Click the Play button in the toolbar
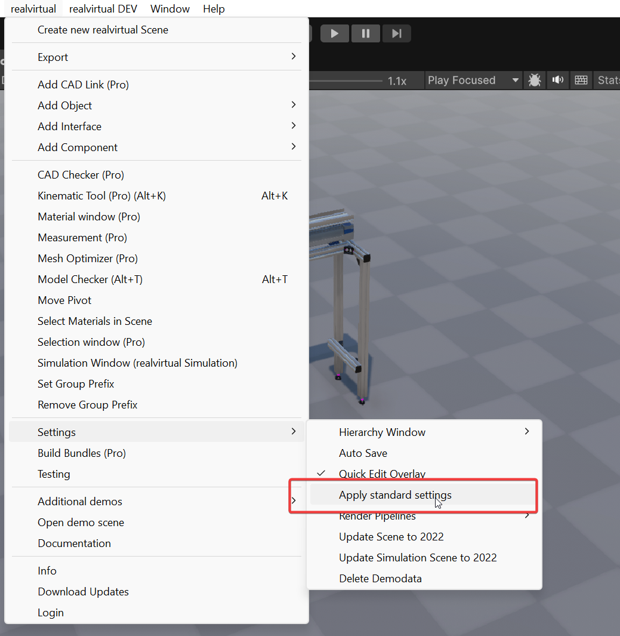Screen dimensions: 620x636 pyautogui.click(x=334, y=33)
